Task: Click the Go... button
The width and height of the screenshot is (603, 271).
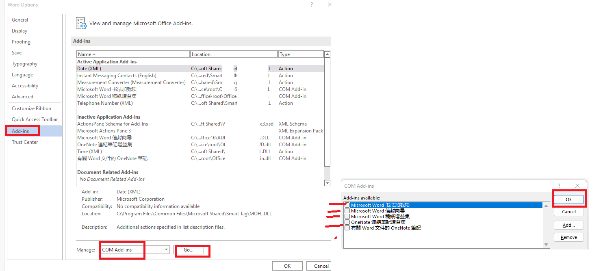Action: [189, 250]
